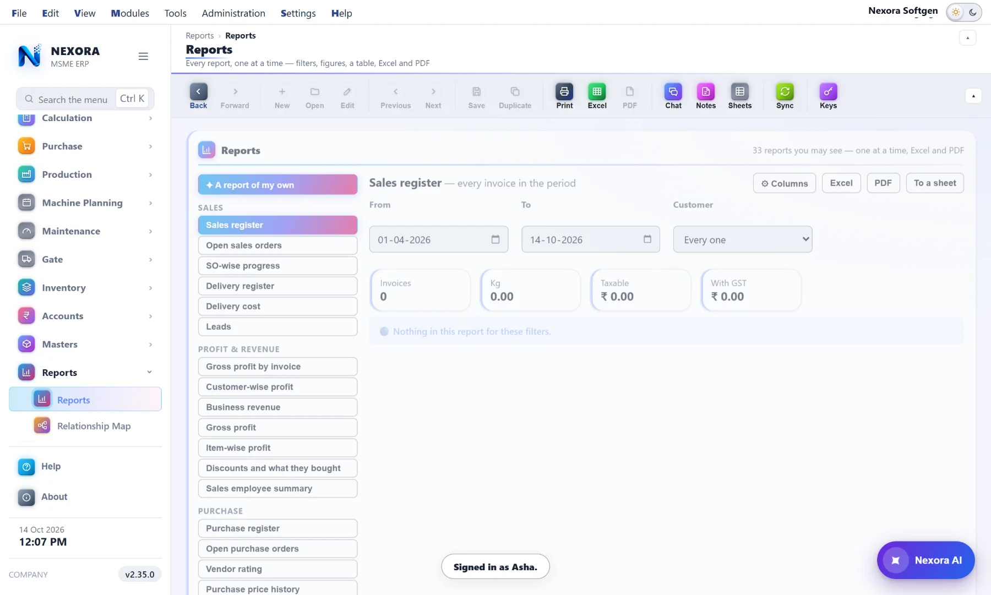Open the Notes toolbar icon
Image resolution: width=991 pixels, height=595 pixels.
click(705, 91)
